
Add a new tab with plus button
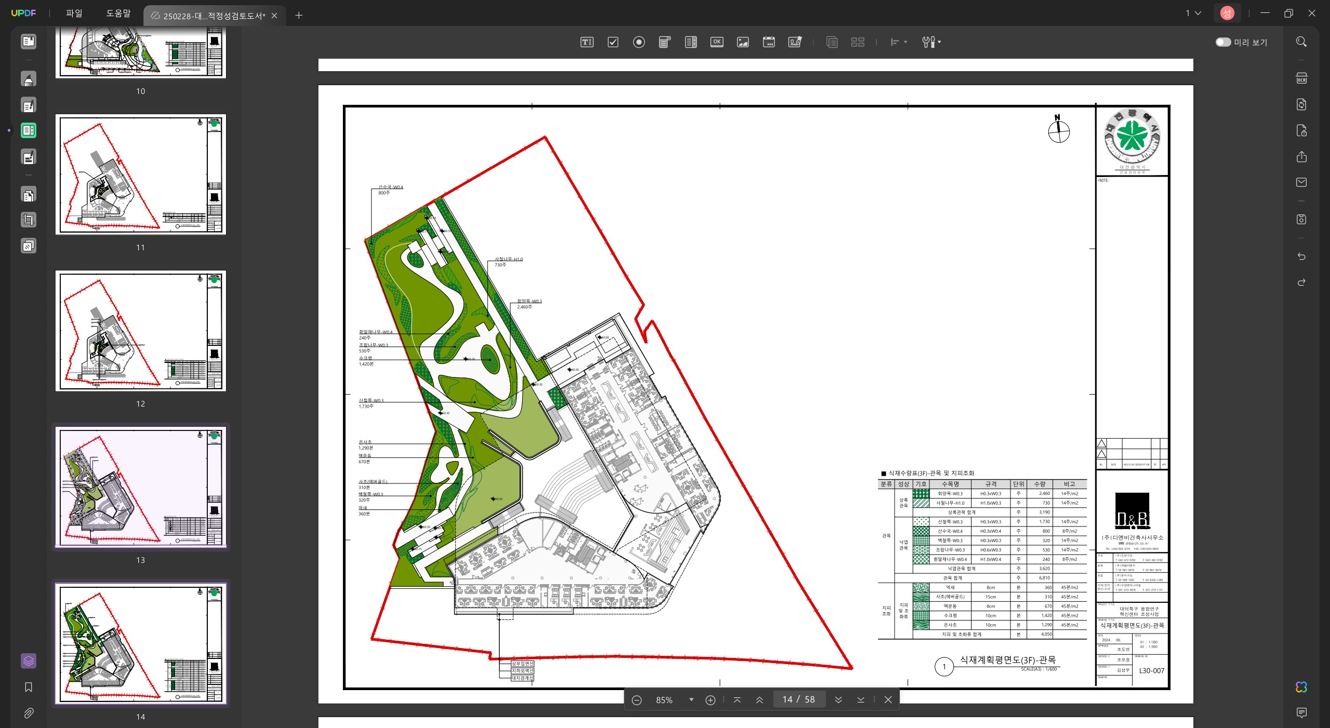[x=299, y=16]
